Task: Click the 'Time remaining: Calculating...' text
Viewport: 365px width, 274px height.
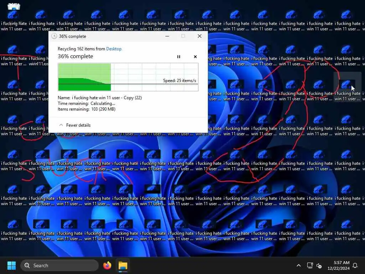Action: coord(86,103)
